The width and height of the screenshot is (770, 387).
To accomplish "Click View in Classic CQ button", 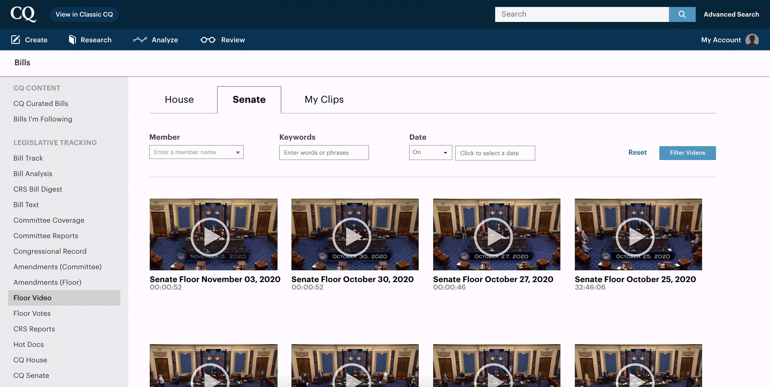I will point(84,14).
